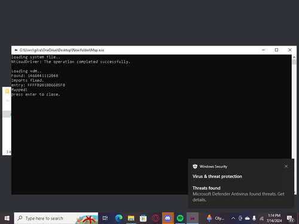
Task: Click the 'loading vdm..' console line
Action: (x=26, y=71)
